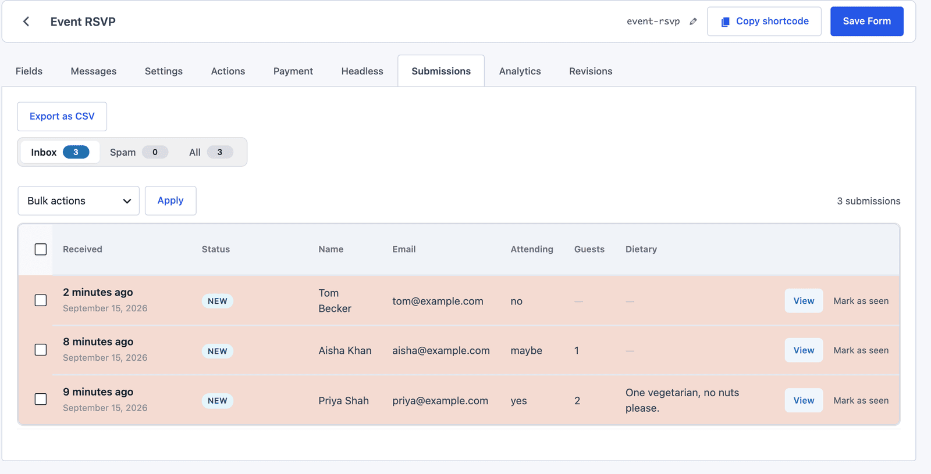Show All submissions filter
This screenshot has width=931, height=474.
pyautogui.click(x=211, y=152)
